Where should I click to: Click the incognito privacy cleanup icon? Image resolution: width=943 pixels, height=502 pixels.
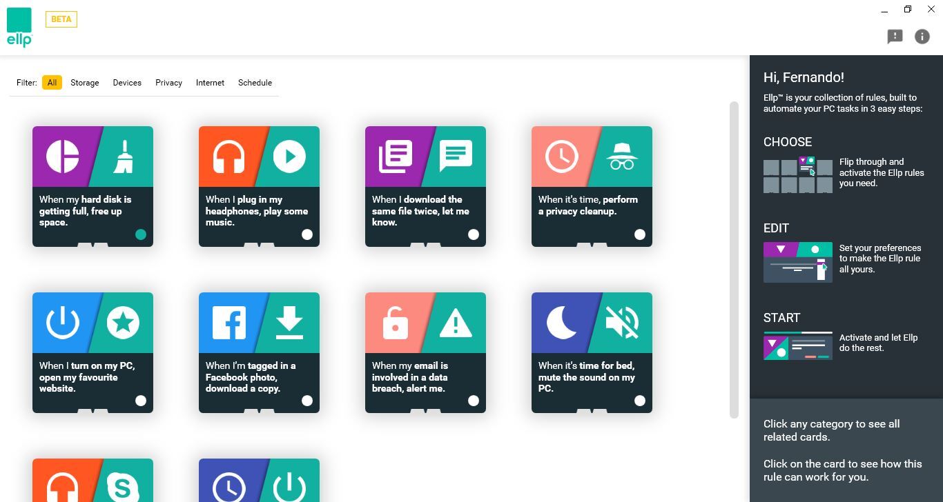click(x=622, y=156)
